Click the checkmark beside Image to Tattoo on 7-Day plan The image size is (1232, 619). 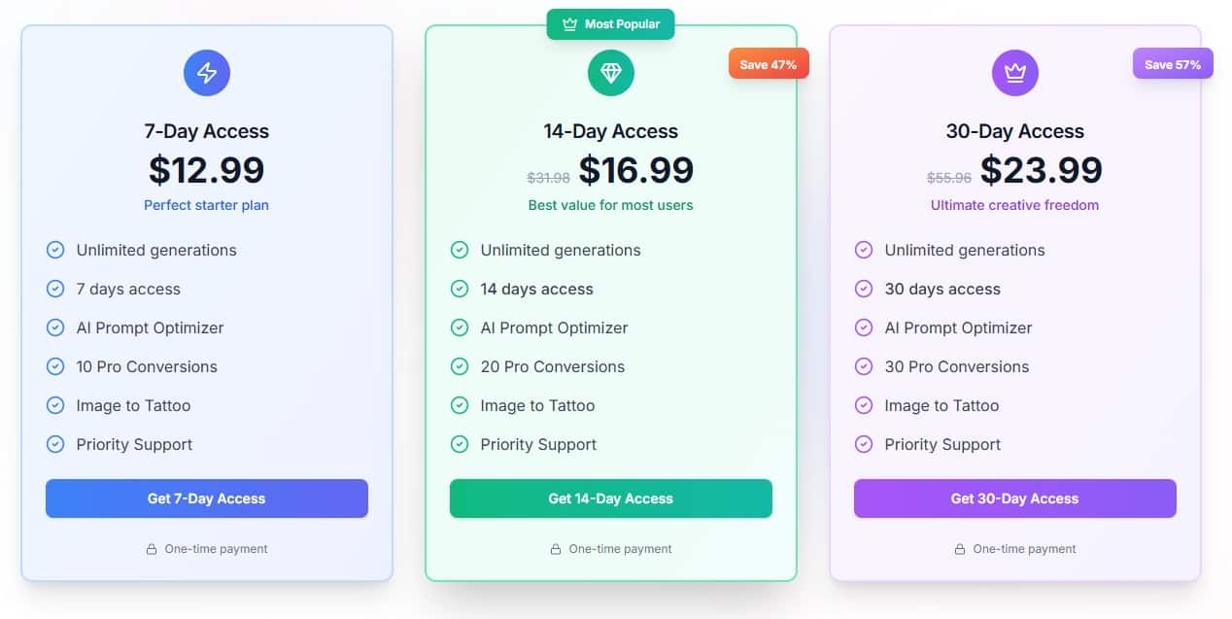click(x=55, y=405)
